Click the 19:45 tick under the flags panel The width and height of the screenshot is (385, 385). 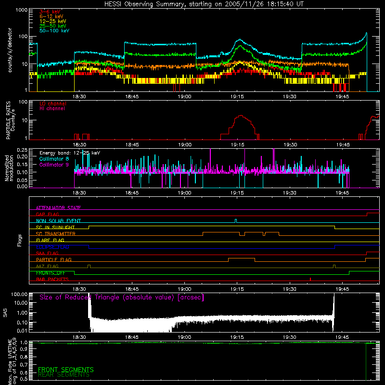point(342,289)
